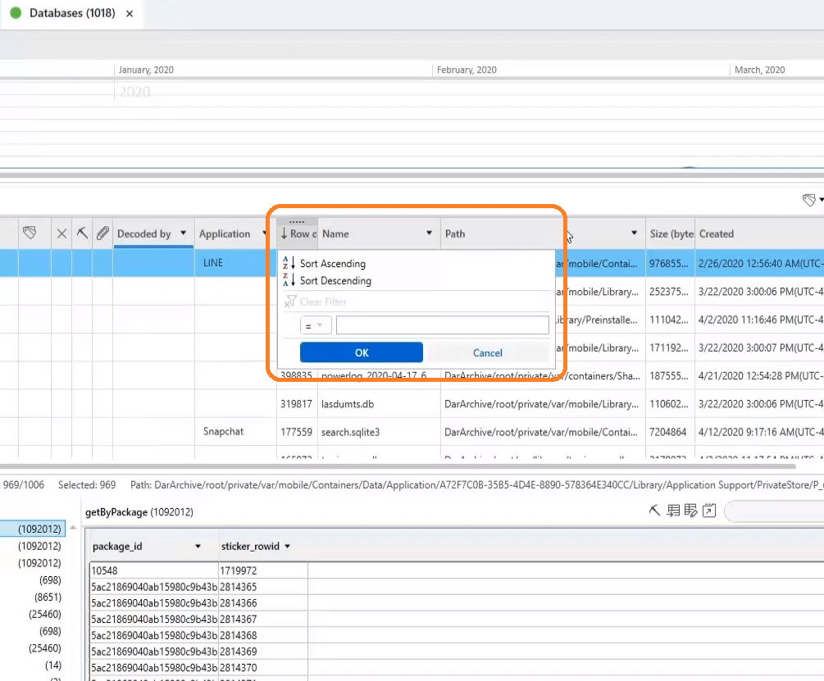824x681 pixels.
Task: Click the size cell 7204864
Action: 668,432
